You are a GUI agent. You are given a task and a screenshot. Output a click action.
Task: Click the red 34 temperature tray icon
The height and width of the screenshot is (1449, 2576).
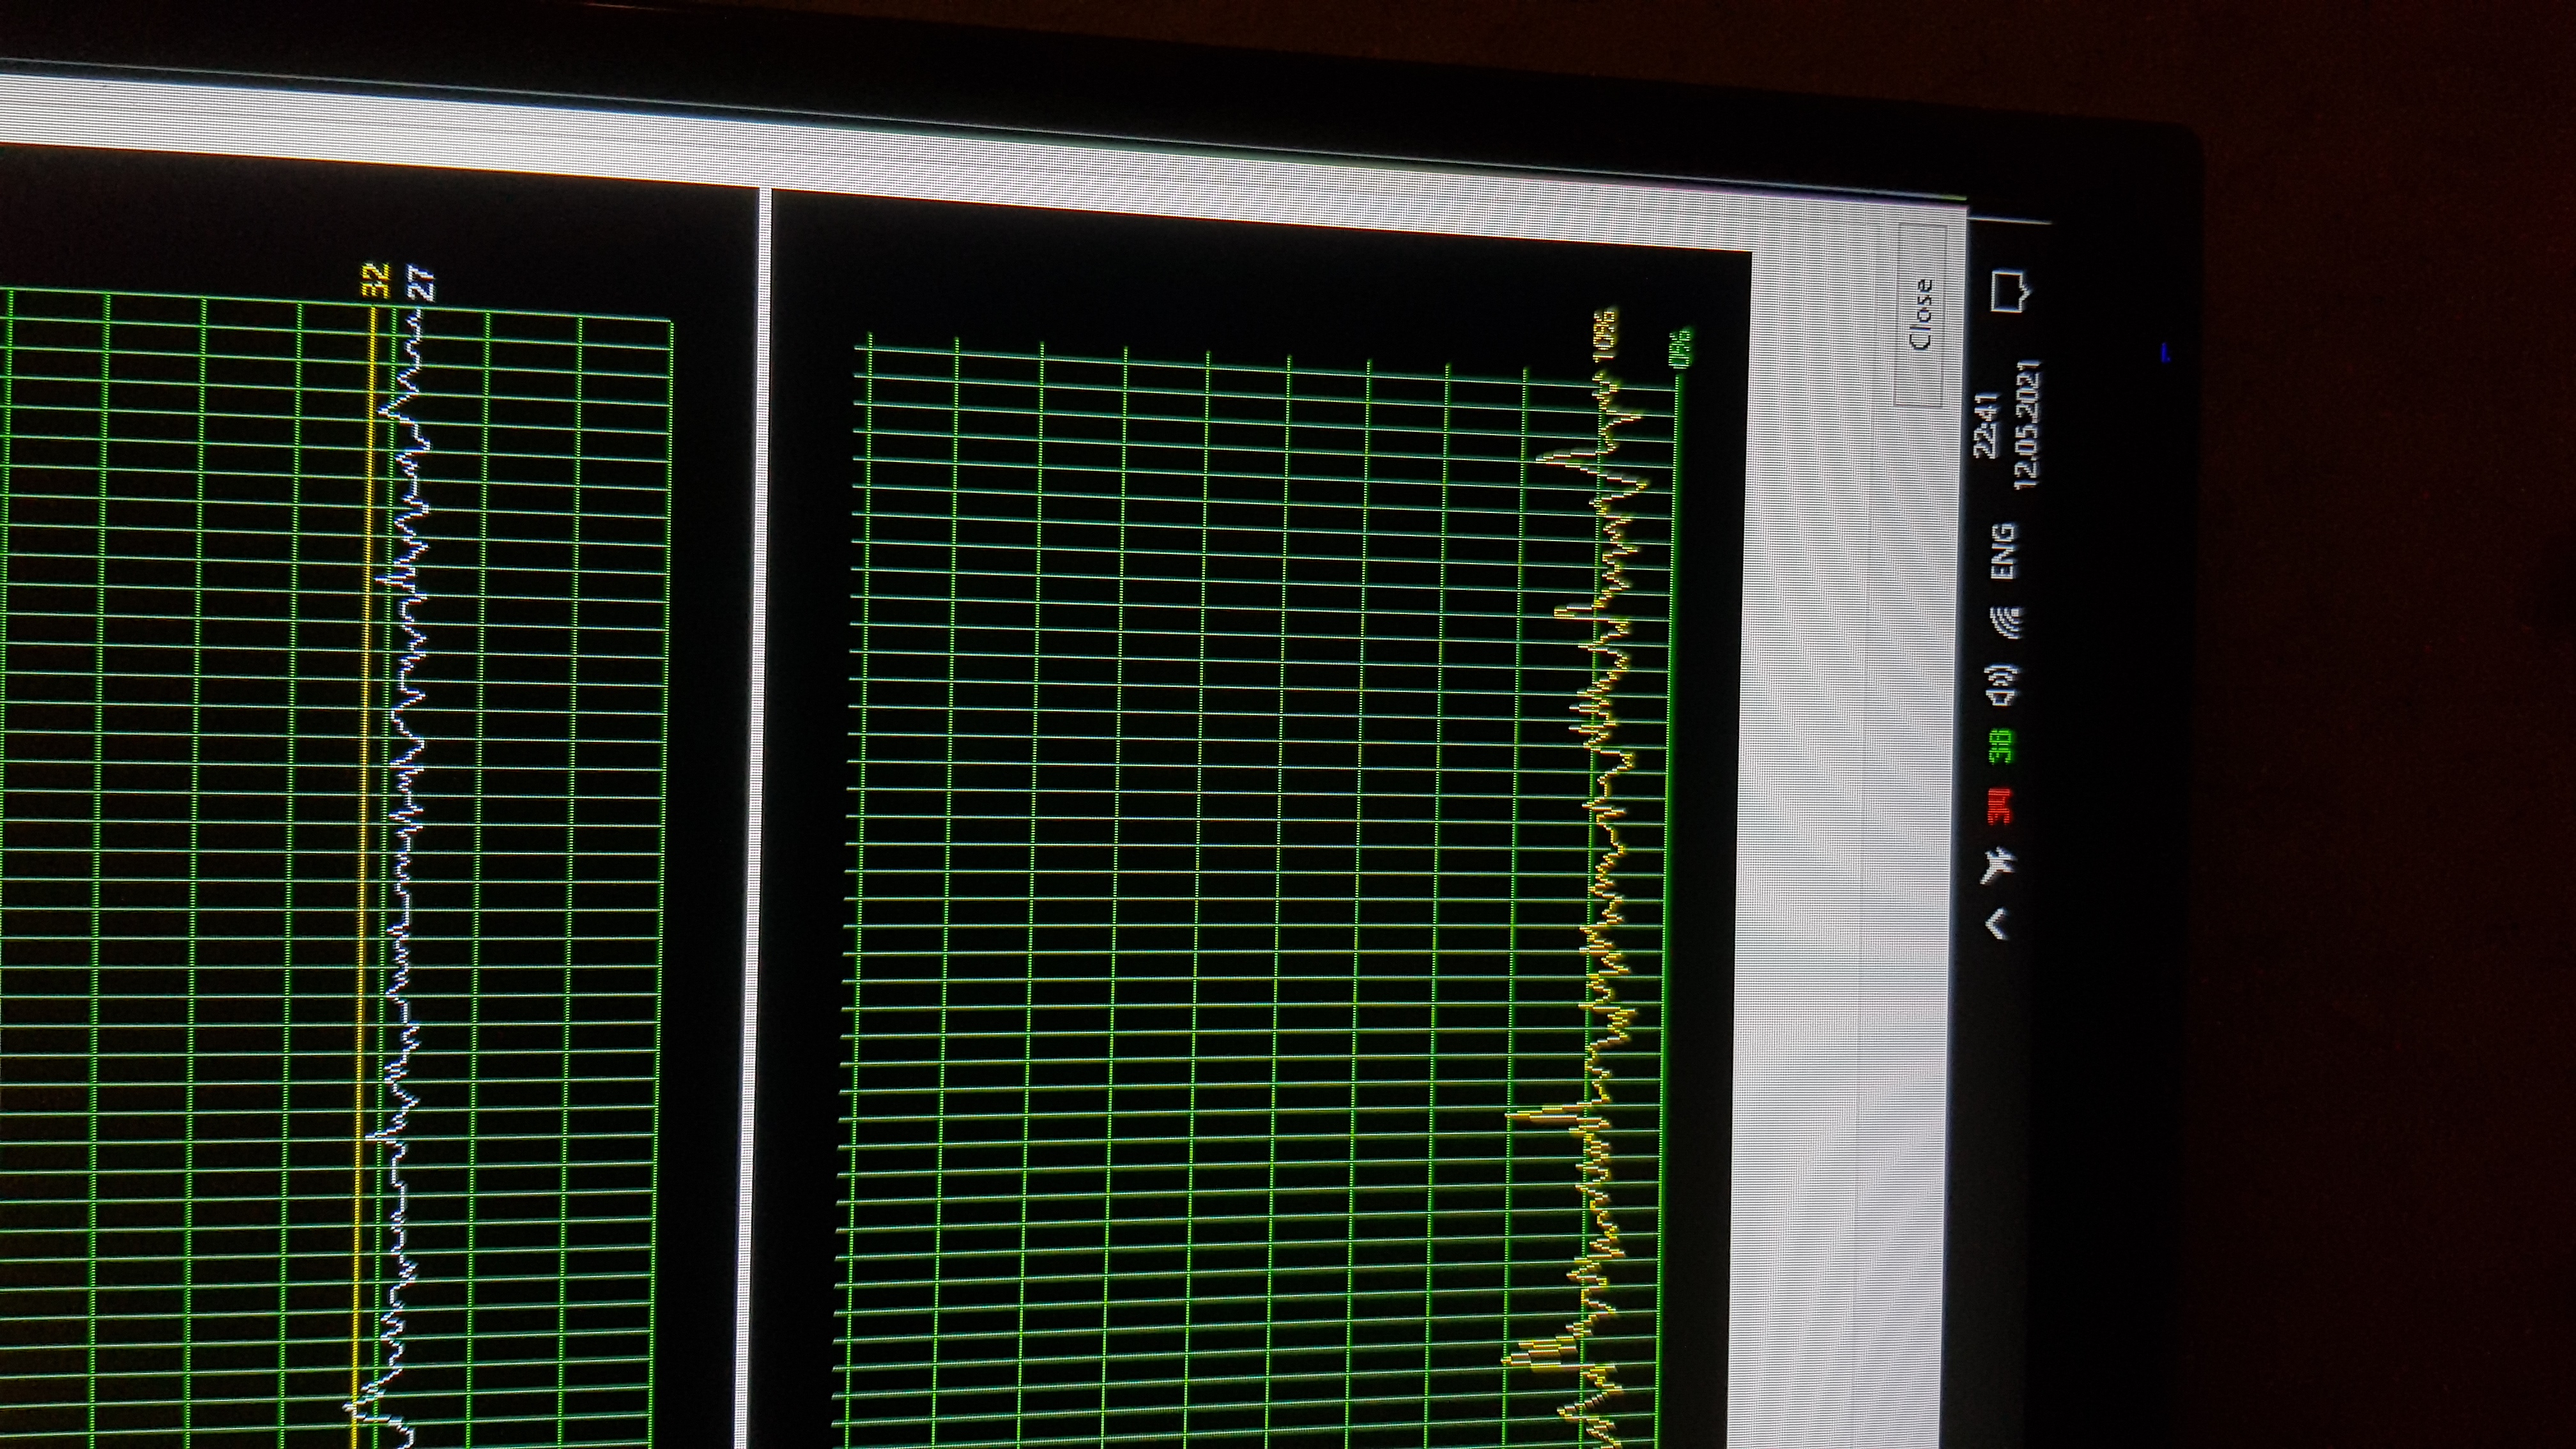(2000, 806)
